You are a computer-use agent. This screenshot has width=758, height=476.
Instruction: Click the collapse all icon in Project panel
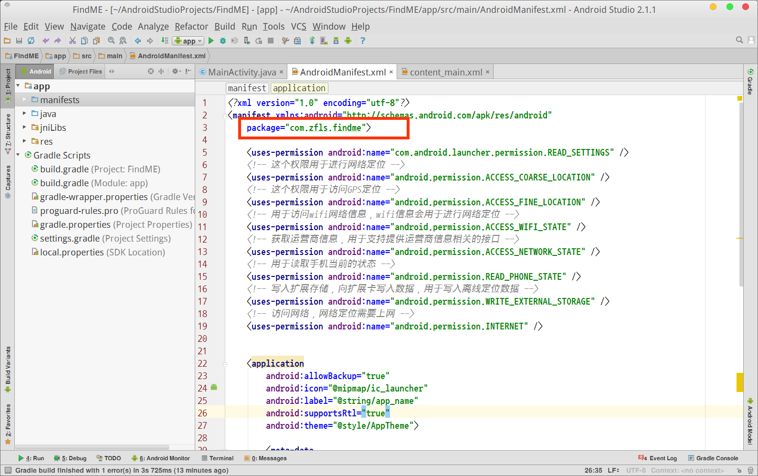(161, 71)
